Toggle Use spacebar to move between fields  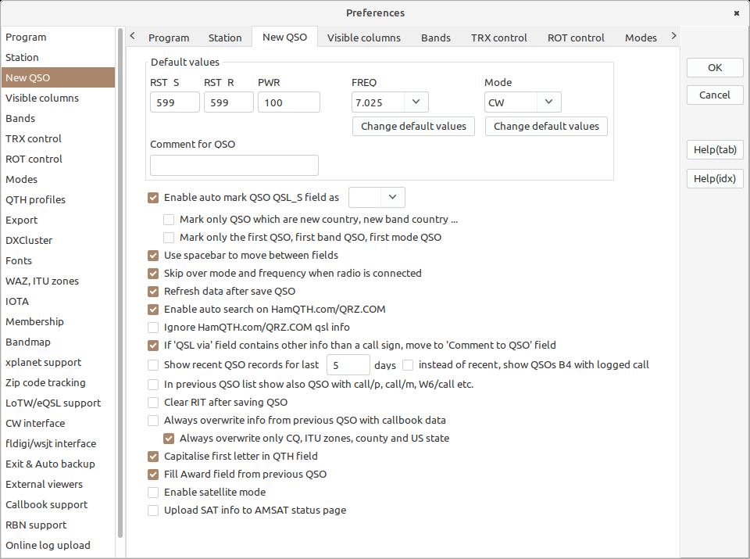[x=153, y=256]
